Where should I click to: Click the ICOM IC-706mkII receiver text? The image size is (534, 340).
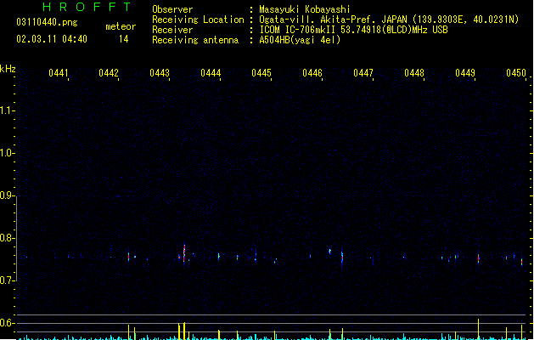click(x=353, y=30)
